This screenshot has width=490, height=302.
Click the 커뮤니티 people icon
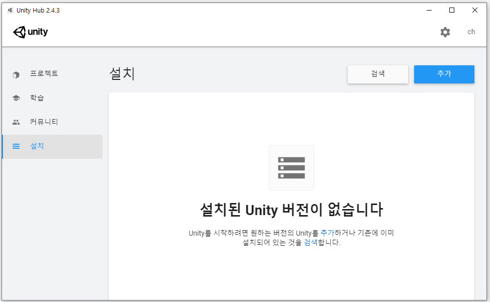pos(16,122)
